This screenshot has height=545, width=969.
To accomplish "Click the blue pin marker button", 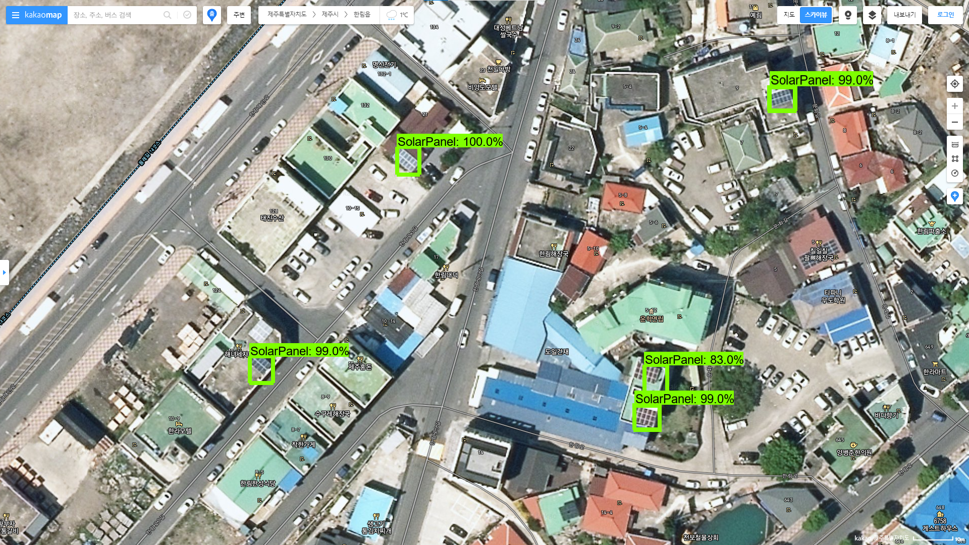I will coord(212,15).
